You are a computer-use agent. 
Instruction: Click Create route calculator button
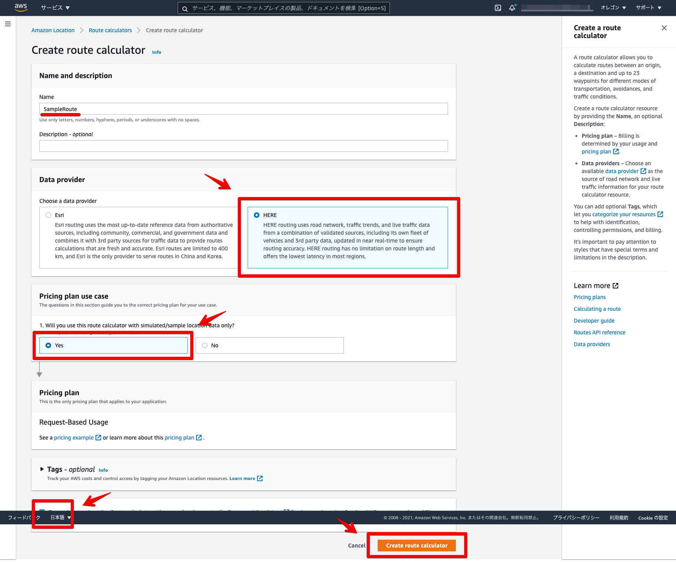(417, 546)
